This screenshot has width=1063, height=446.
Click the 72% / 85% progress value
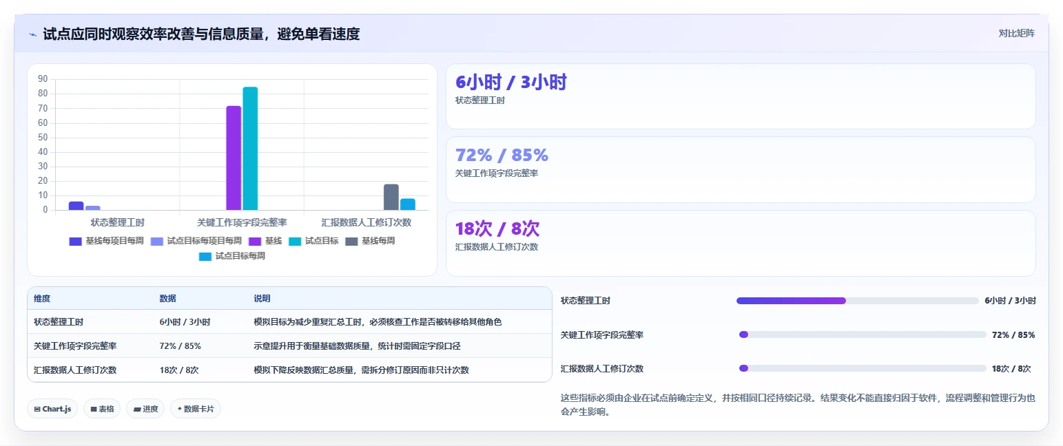1013,334
